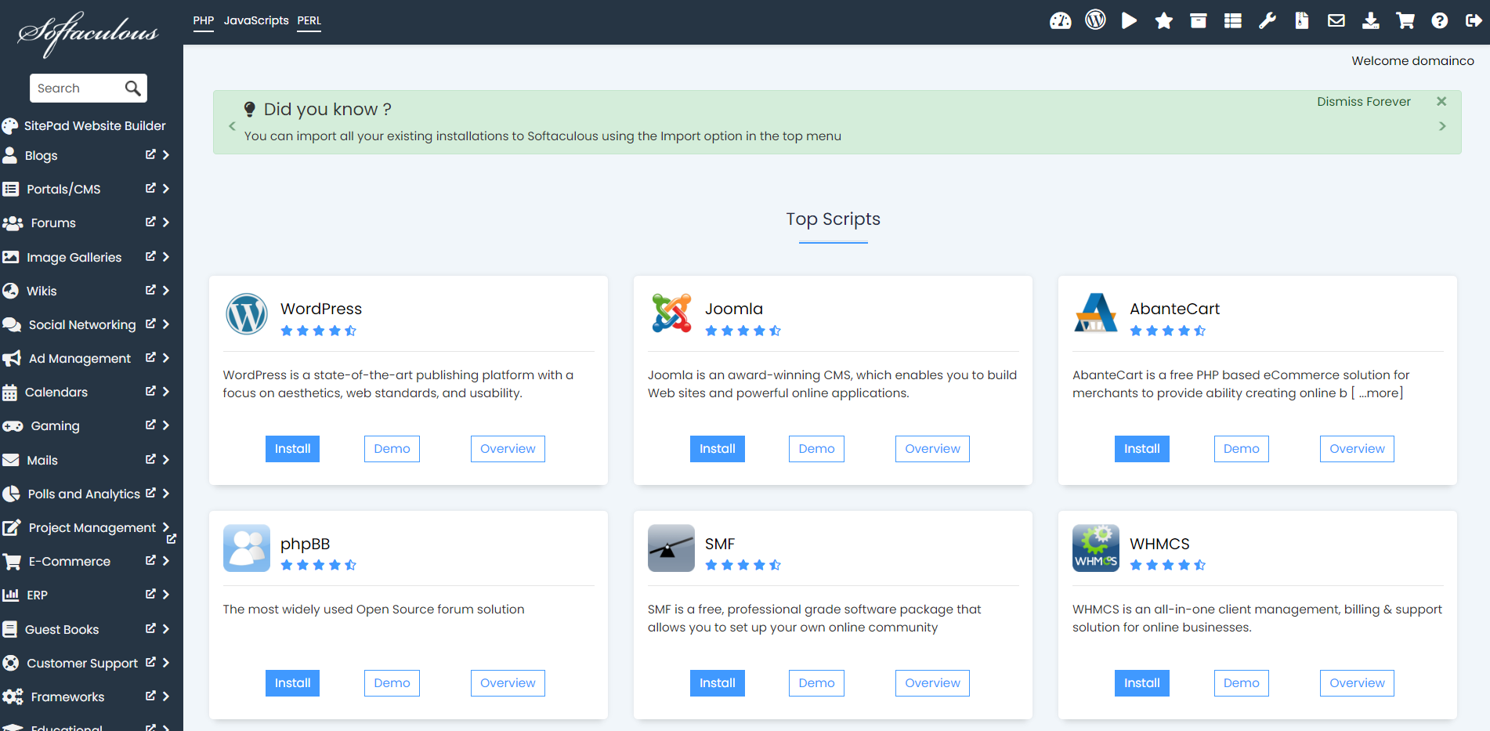1490x731 pixels.
Task: Select ERP in the sidebar
Action: 37,595
